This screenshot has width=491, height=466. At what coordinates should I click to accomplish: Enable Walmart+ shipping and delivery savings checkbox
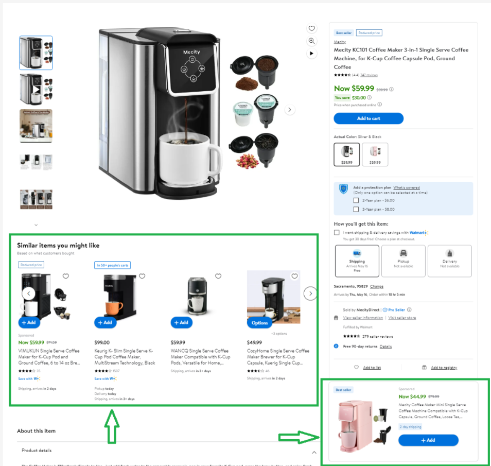337,233
